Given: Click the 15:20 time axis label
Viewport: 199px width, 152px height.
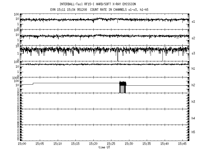Looking at the screenshot, I should (x=93, y=144).
